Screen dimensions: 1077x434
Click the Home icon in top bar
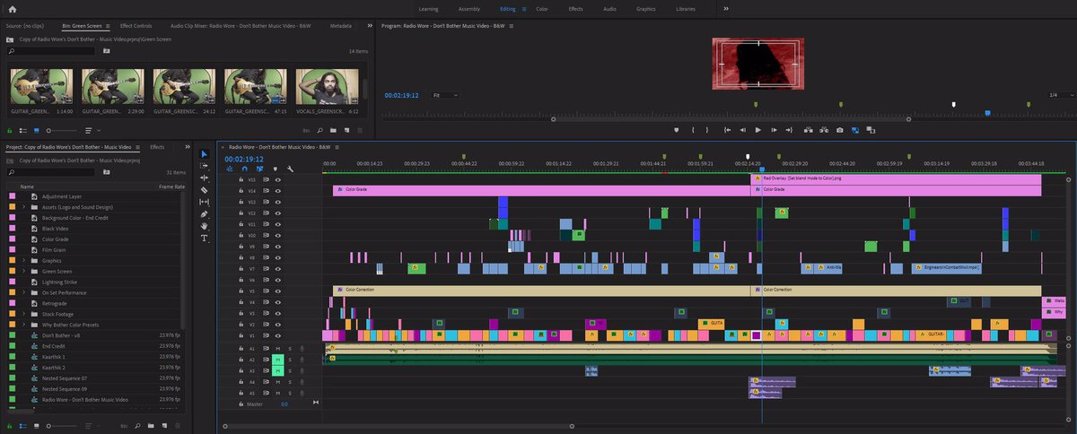[x=12, y=8]
